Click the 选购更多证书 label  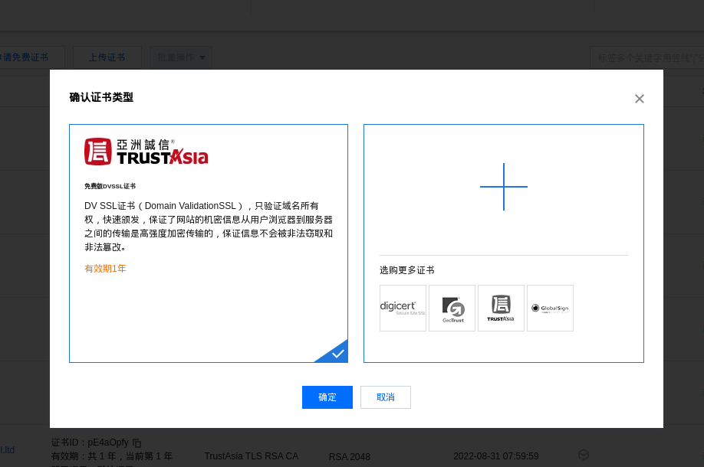(406, 270)
